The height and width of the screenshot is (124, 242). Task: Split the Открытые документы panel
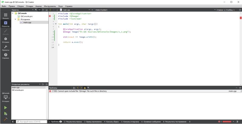point(43,84)
